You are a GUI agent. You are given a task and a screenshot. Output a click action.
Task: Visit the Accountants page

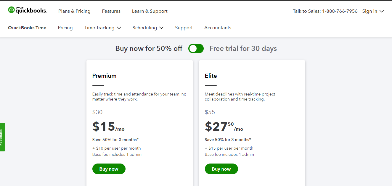pyautogui.click(x=218, y=28)
